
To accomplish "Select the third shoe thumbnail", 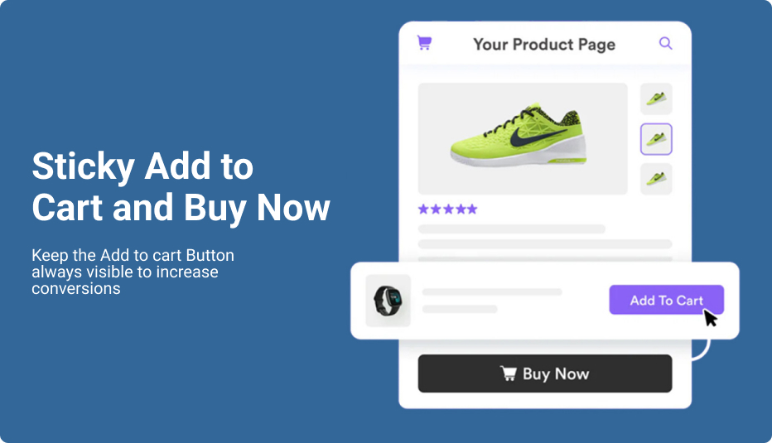I will click(x=656, y=179).
